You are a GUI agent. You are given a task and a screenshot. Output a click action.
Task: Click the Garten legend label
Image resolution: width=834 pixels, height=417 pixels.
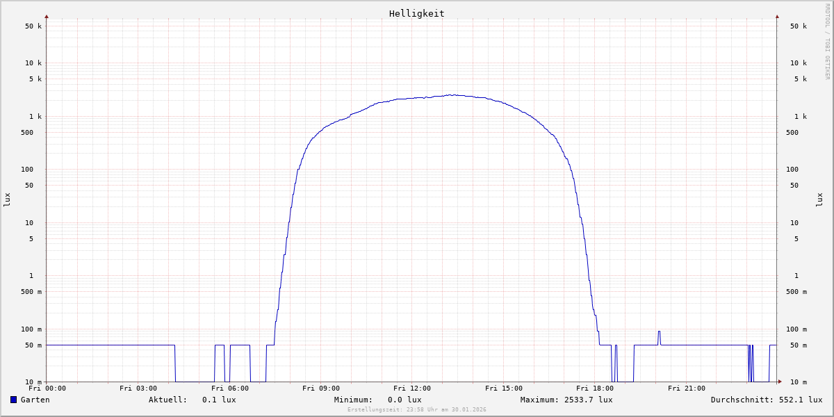coord(35,400)
